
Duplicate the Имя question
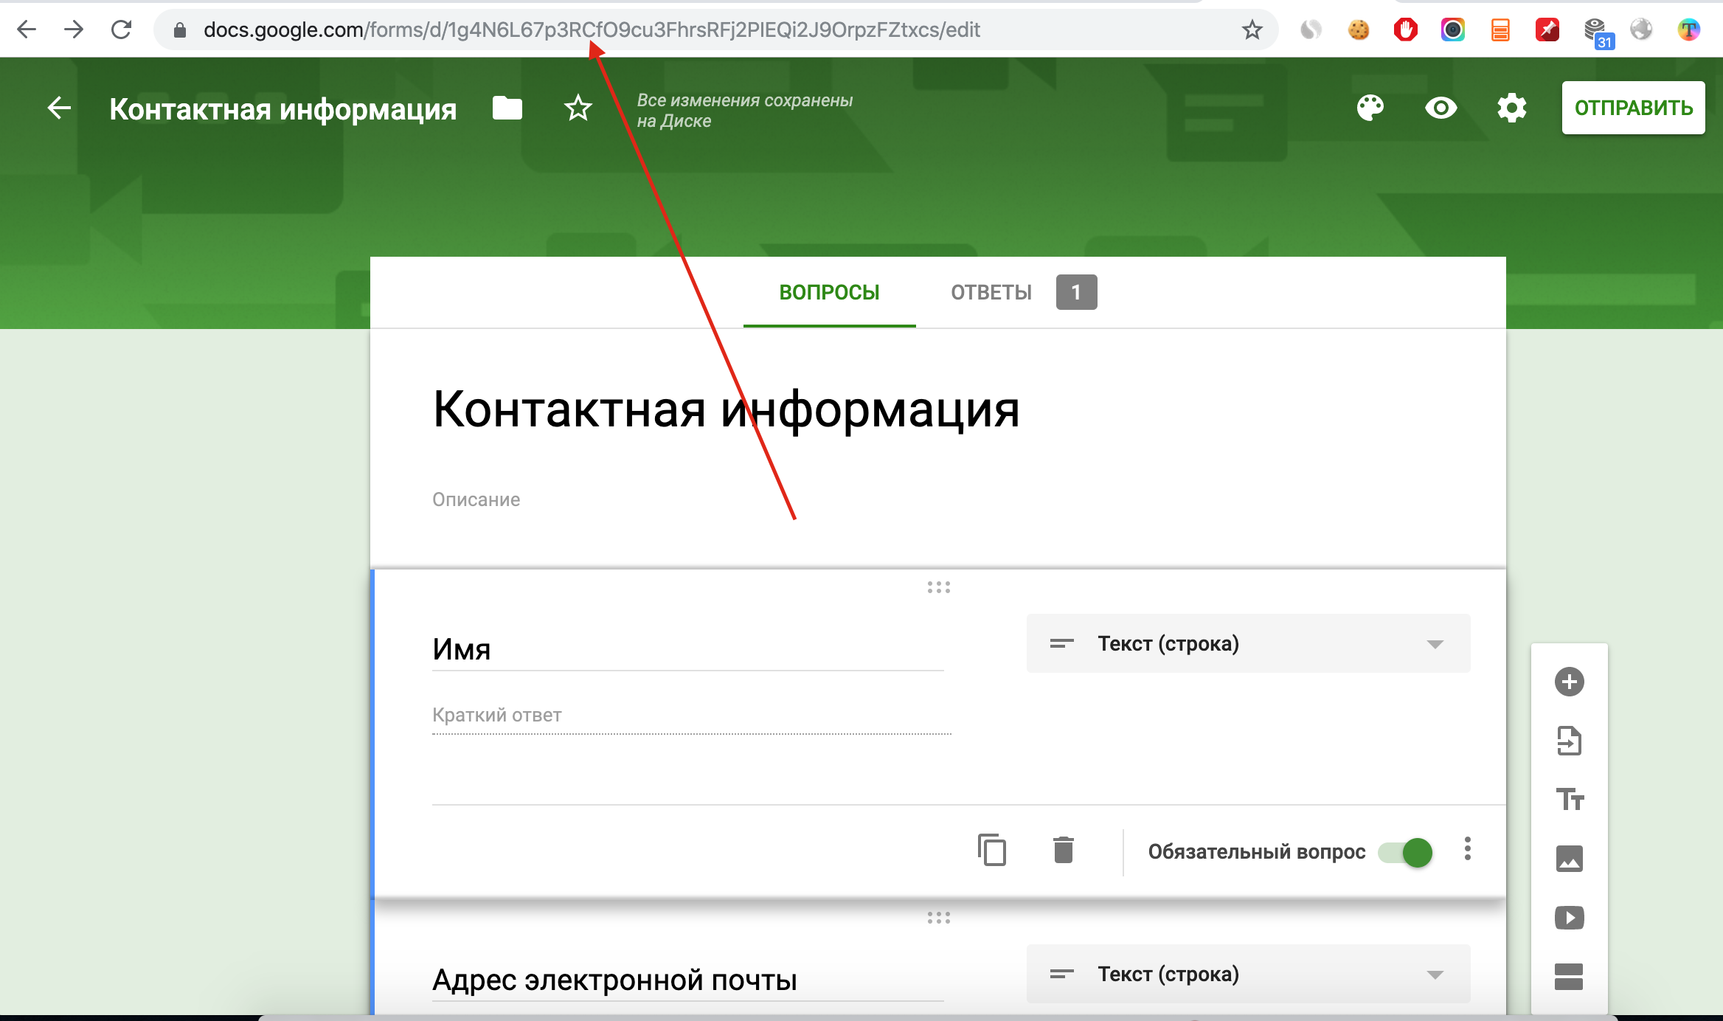pos(992,850)
